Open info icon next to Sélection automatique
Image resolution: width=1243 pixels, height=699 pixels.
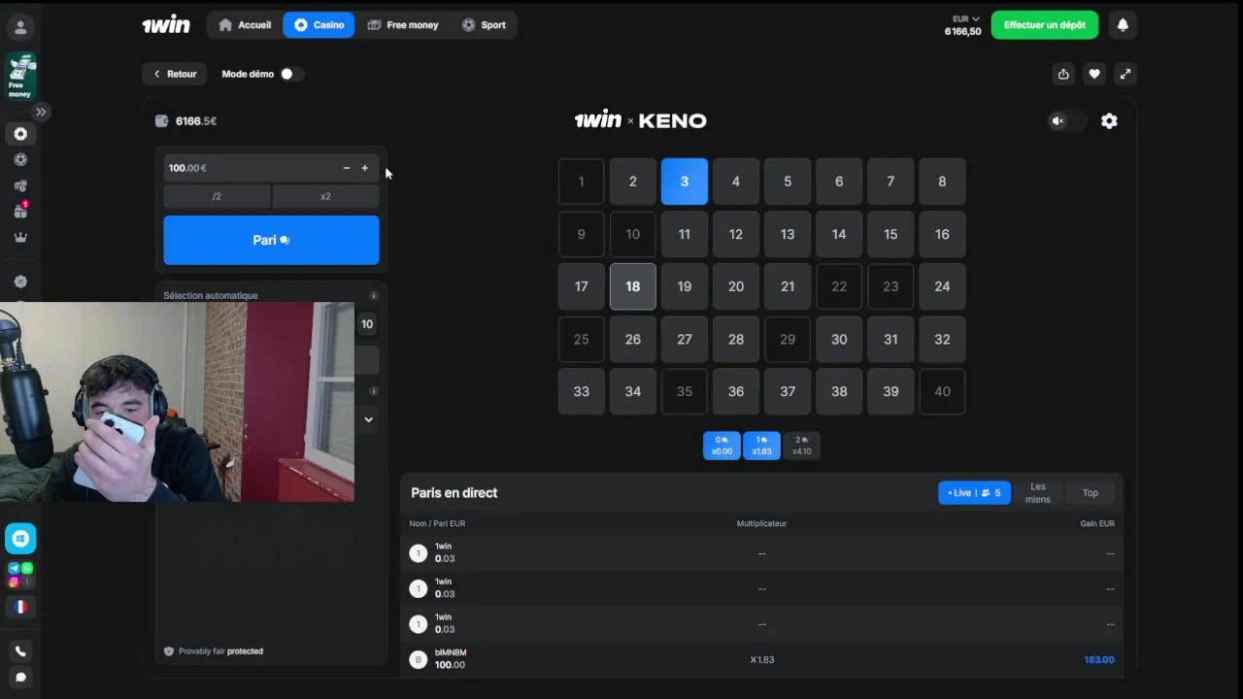pos(373,296)
